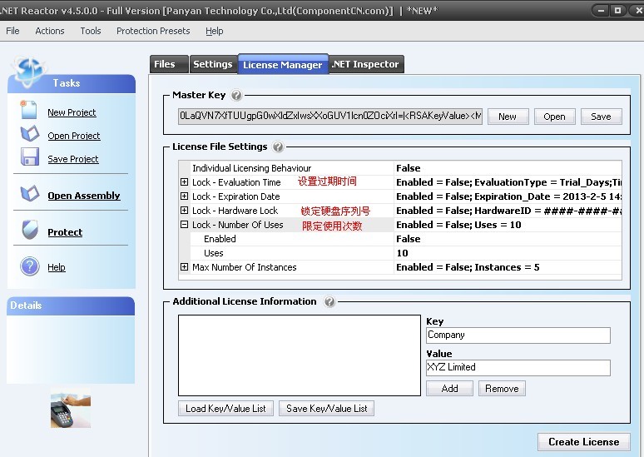Expand the Lock - Evaluation Time row
This screenshot has height=457, width=644.
point(185,182)
